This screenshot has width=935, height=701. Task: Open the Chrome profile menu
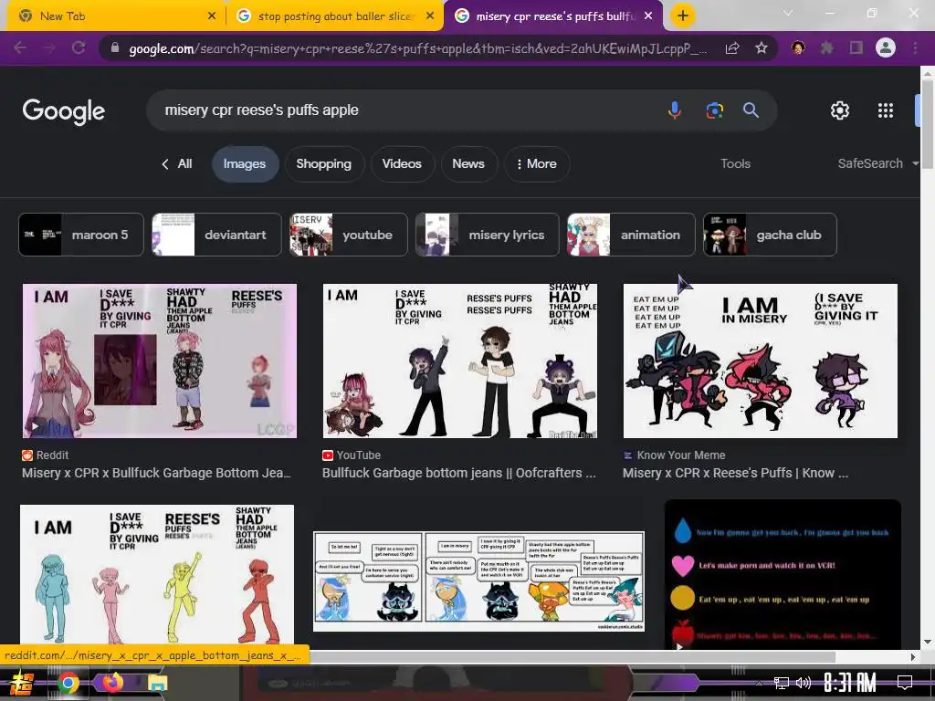(886, 47)
